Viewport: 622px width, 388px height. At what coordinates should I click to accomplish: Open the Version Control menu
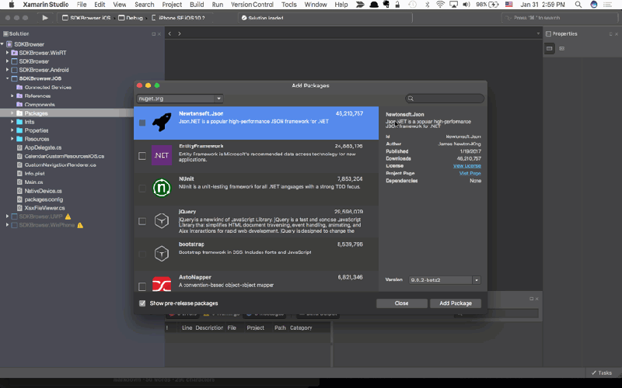pyautogui.click(x=252, y=5)
